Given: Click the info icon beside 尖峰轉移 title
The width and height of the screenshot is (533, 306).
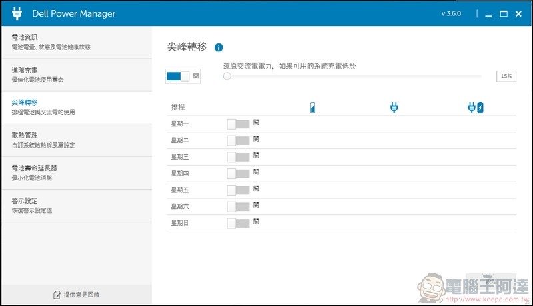Looking at the screenshot, I should tap(219, 48).
